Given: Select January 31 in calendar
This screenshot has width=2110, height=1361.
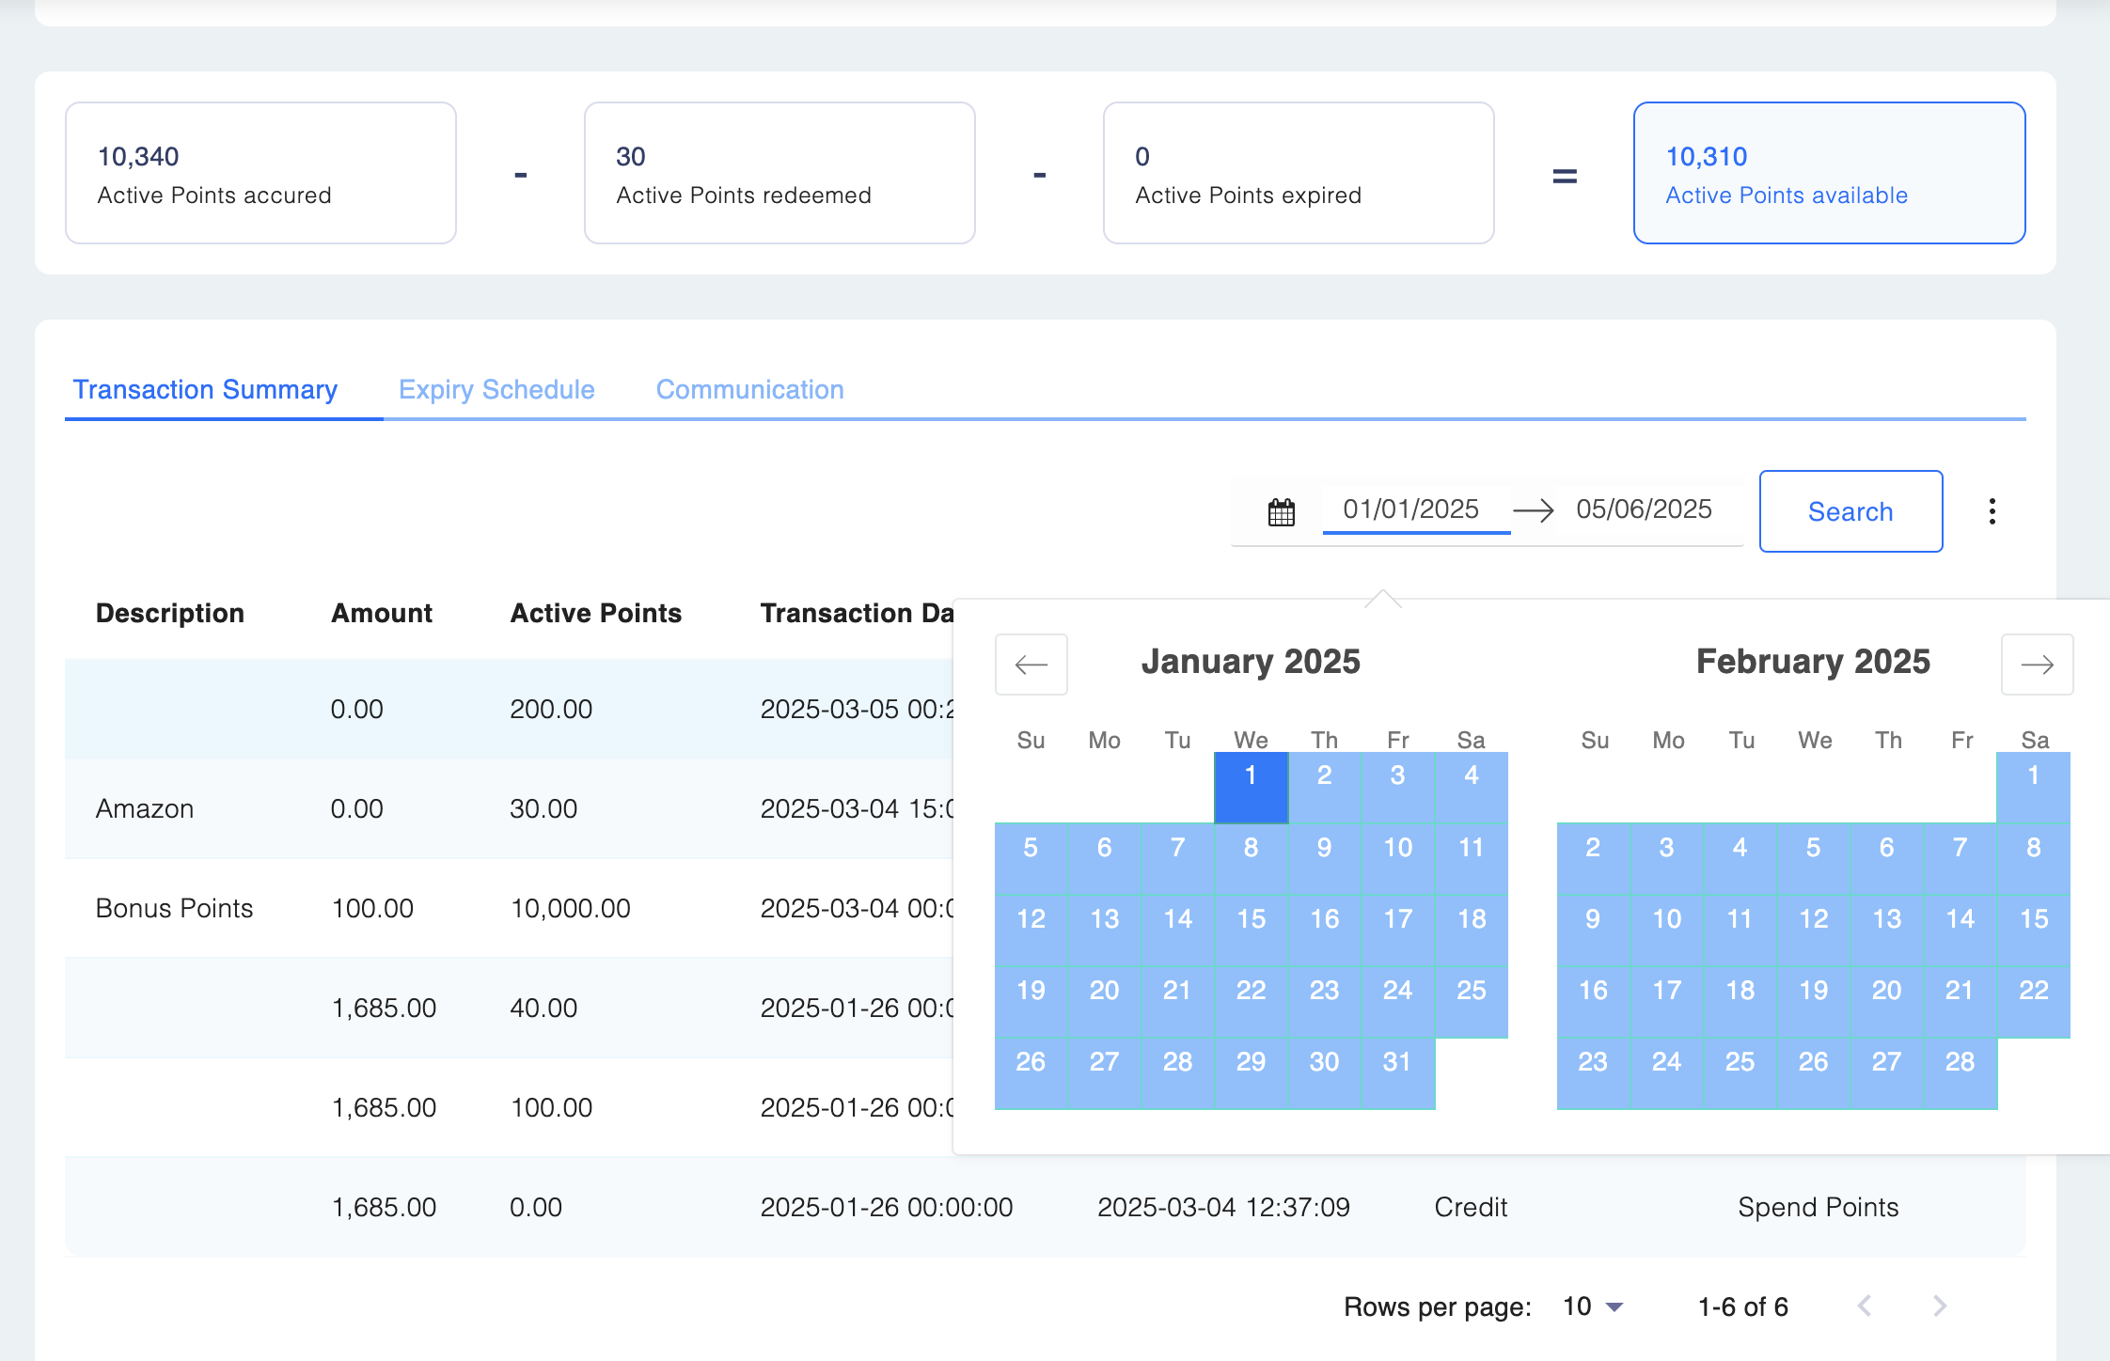Looking at the screenshot, I should click(x=1397, y=1062).
